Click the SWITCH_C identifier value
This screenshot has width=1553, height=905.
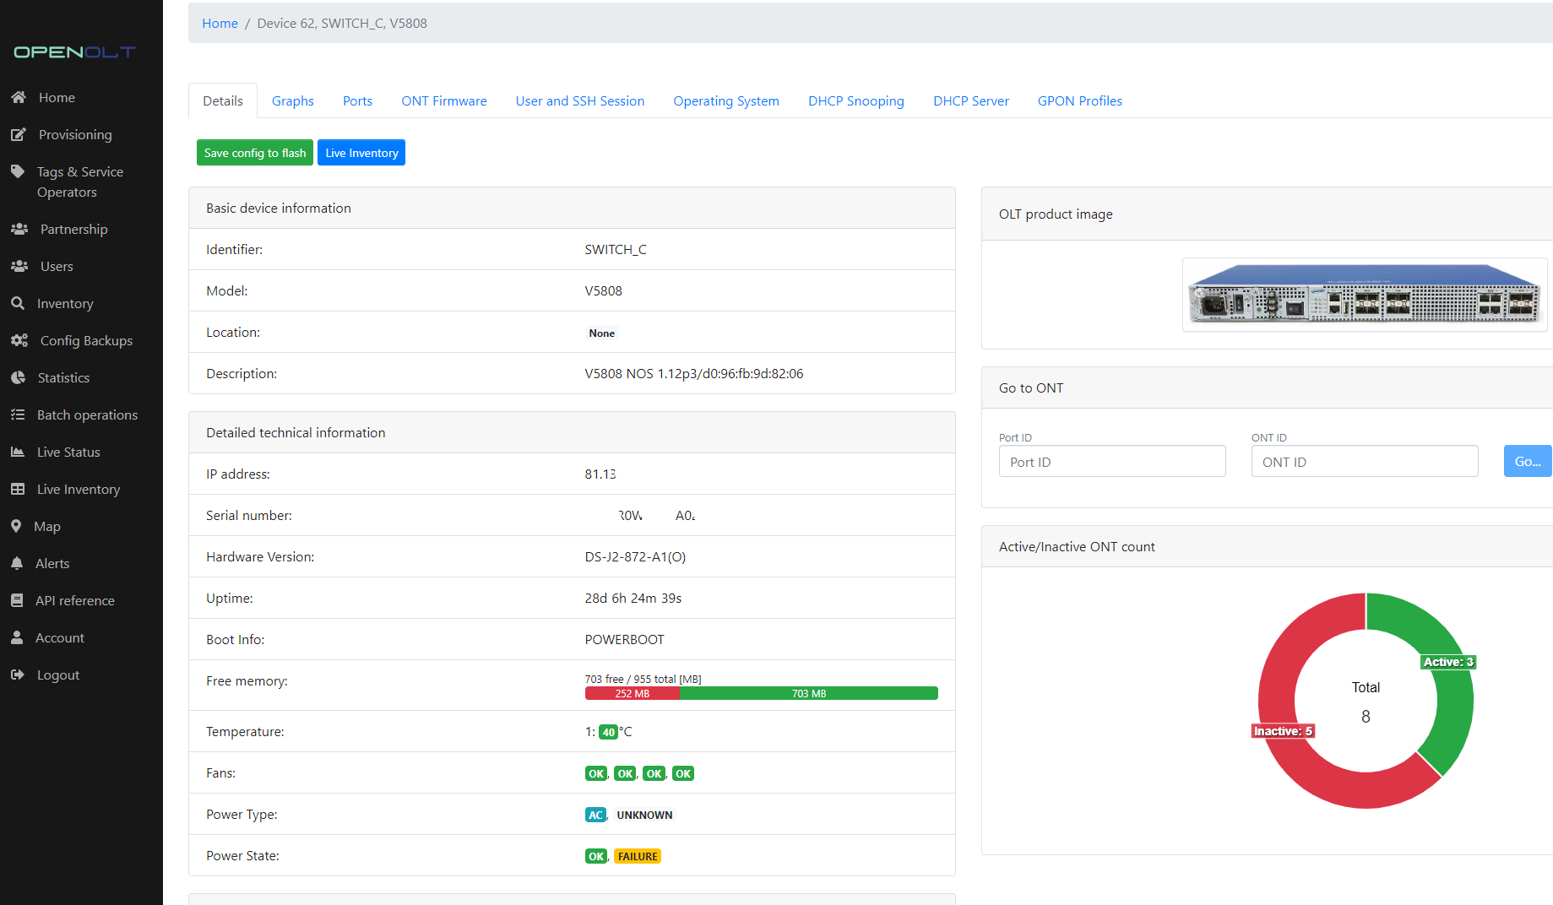coord(616,249)
